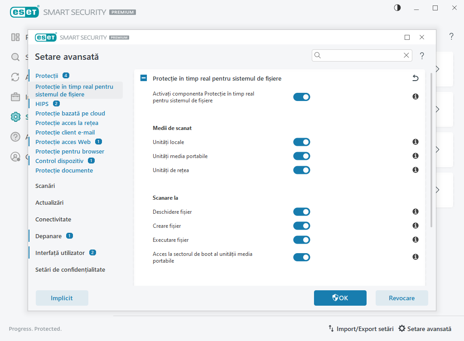Screen dimensions: 464x341
Task: Open help question mark in Setare avansată
Action: 422,56
